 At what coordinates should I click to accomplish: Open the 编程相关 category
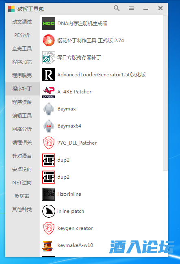pos(22,143)
